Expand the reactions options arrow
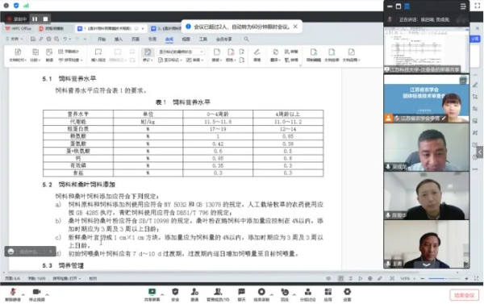The height and width of the screenshot is (304, 484). pyautogui.click(x=294, y=295)
